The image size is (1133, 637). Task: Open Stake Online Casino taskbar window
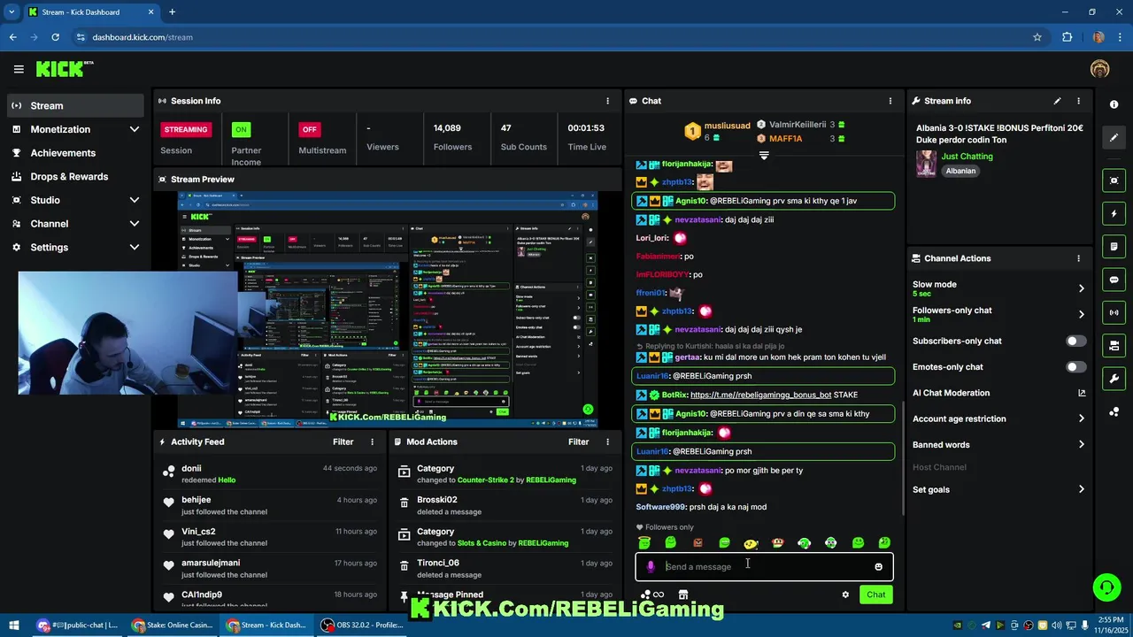tap(171, 625)
